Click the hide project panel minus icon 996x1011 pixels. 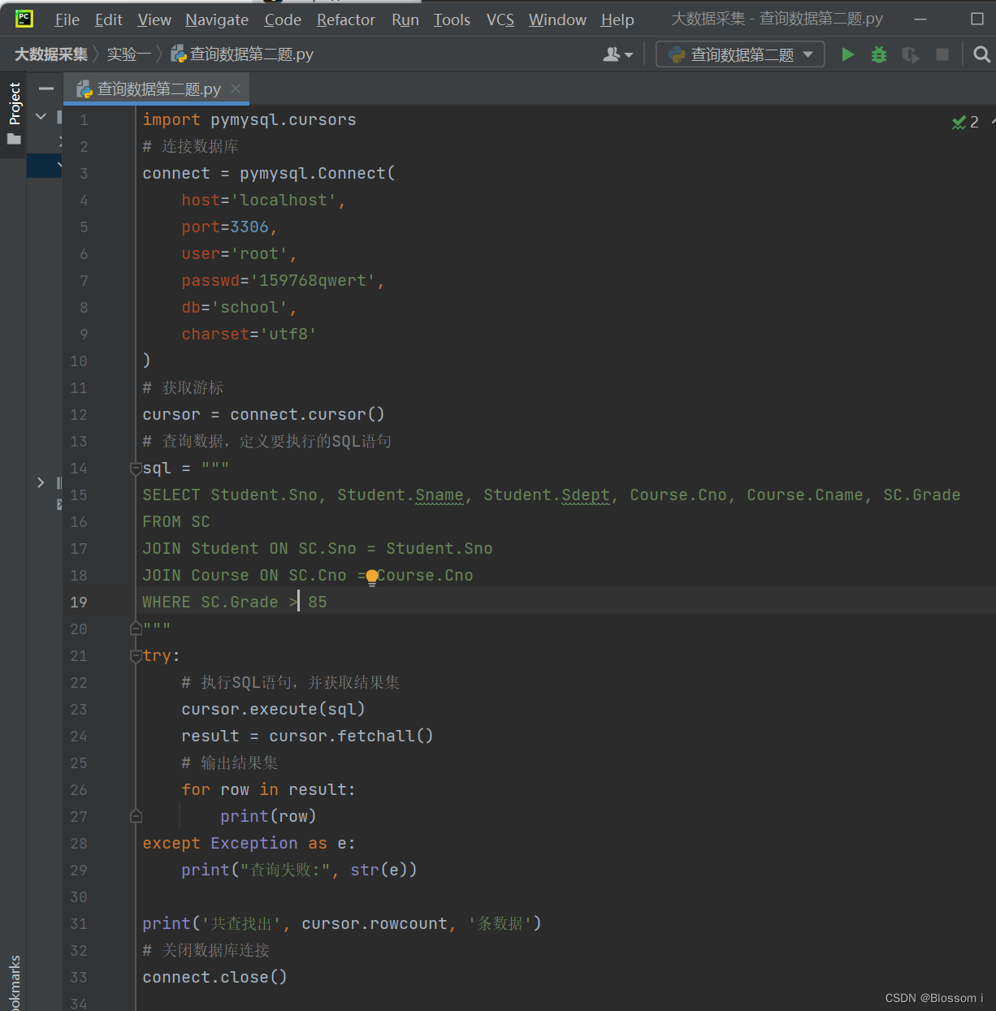(x=46, y=89)
